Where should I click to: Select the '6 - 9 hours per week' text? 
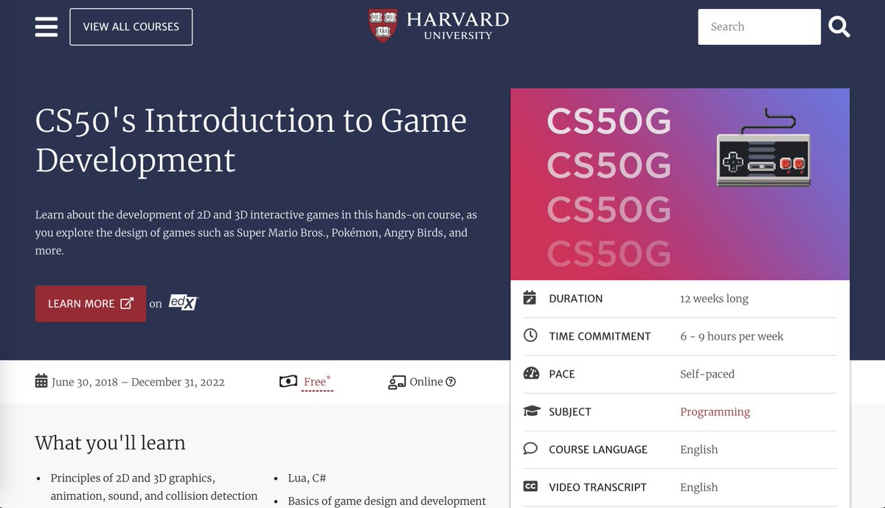[732, 336]
